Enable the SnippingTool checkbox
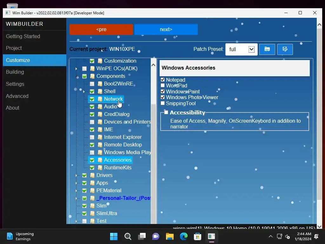The image size is (325, 244). pos(163,103)
